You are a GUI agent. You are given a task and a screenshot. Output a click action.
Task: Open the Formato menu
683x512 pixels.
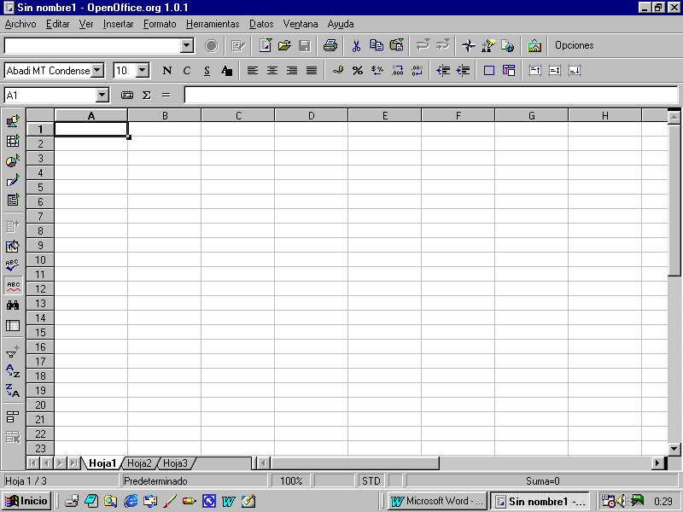(x=160, y=24)
